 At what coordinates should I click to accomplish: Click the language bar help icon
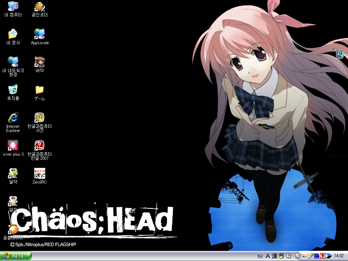pyautogui.click(x=289, y=256)
